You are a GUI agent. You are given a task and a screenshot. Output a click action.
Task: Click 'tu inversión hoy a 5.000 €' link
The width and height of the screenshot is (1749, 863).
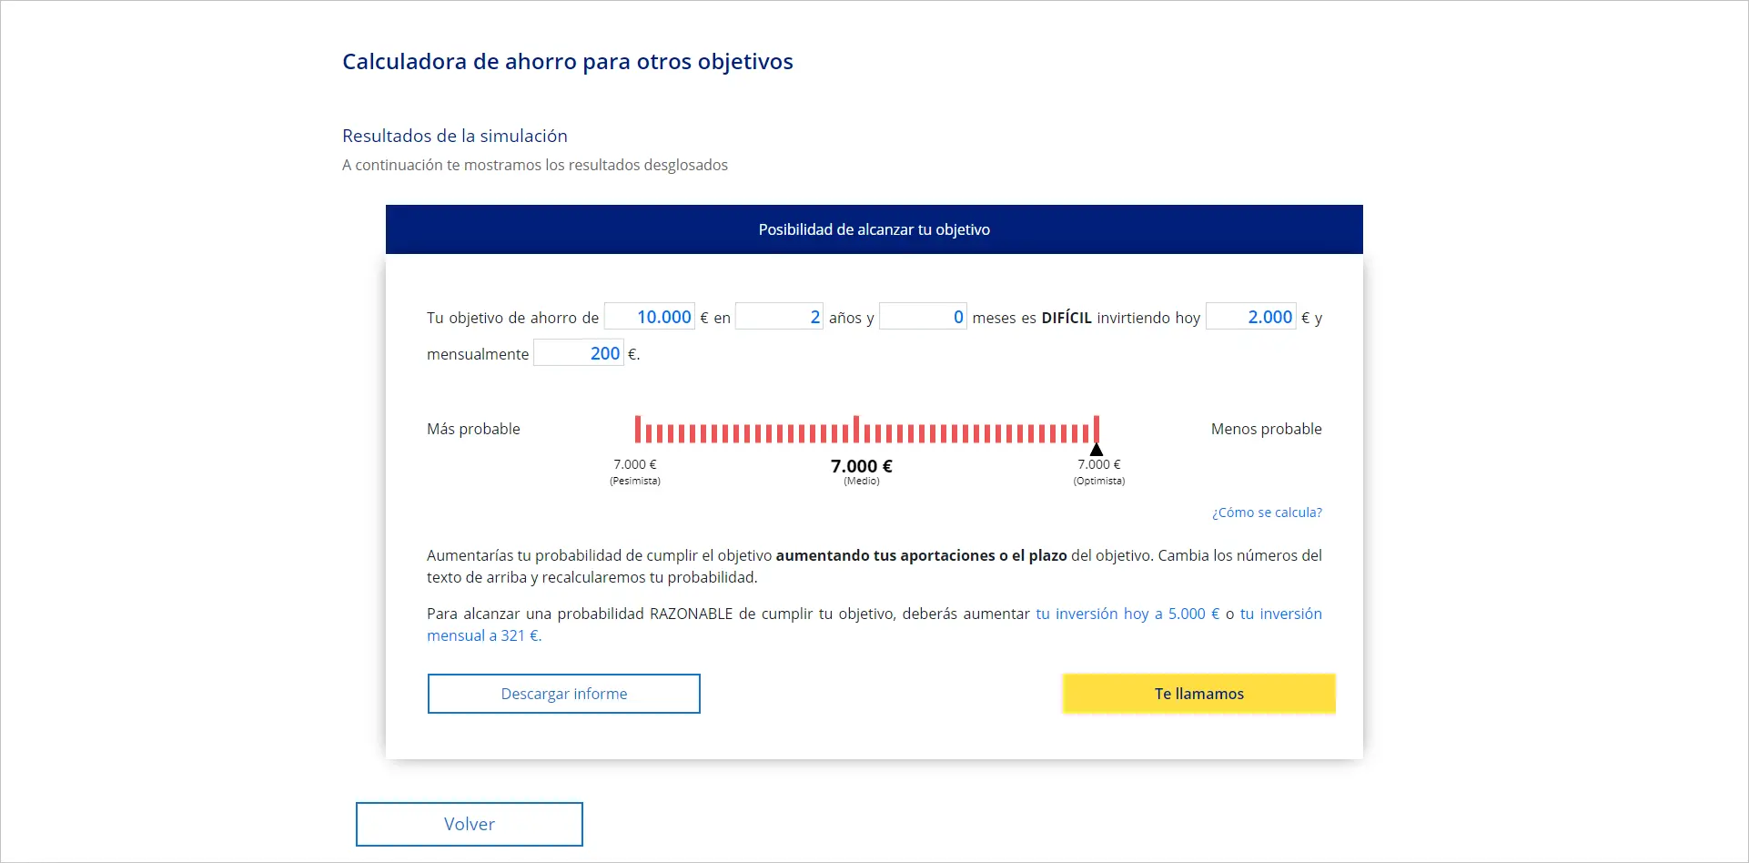pyautogui.click(x=1127, y=614)
